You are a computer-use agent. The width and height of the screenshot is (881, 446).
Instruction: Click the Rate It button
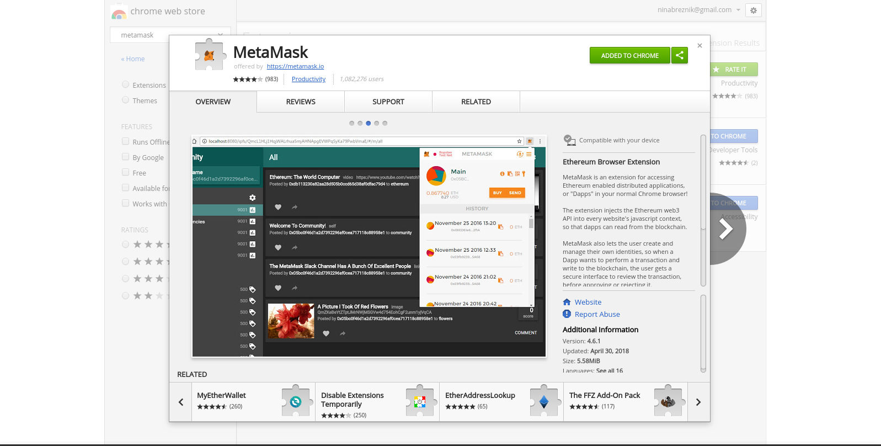click(734, 70)
